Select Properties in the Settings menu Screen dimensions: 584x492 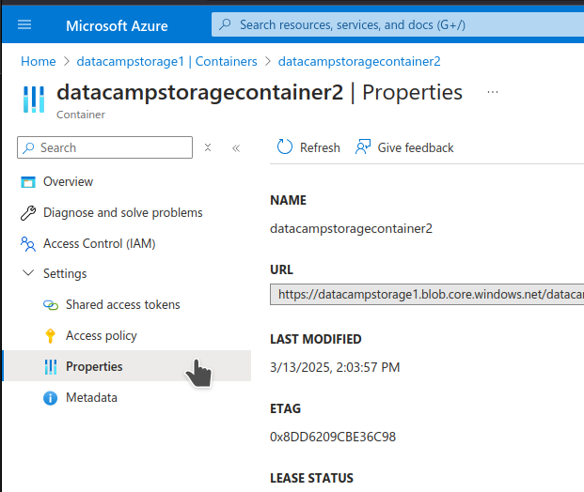tap(94, 367)
